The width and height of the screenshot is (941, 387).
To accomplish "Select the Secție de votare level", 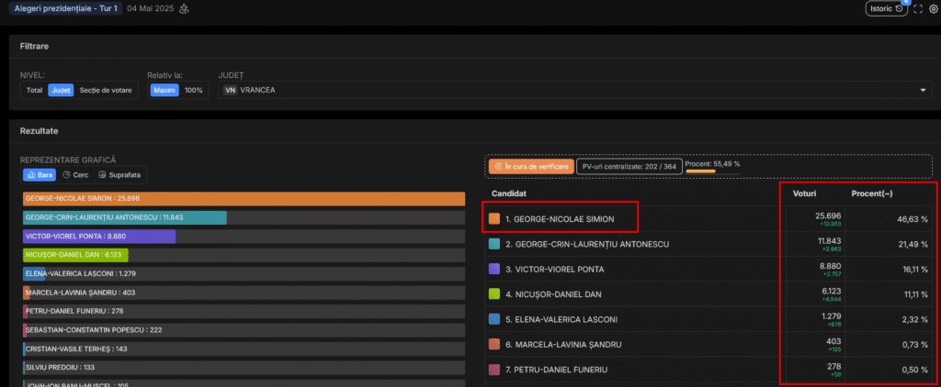I will tap(105, 90).
